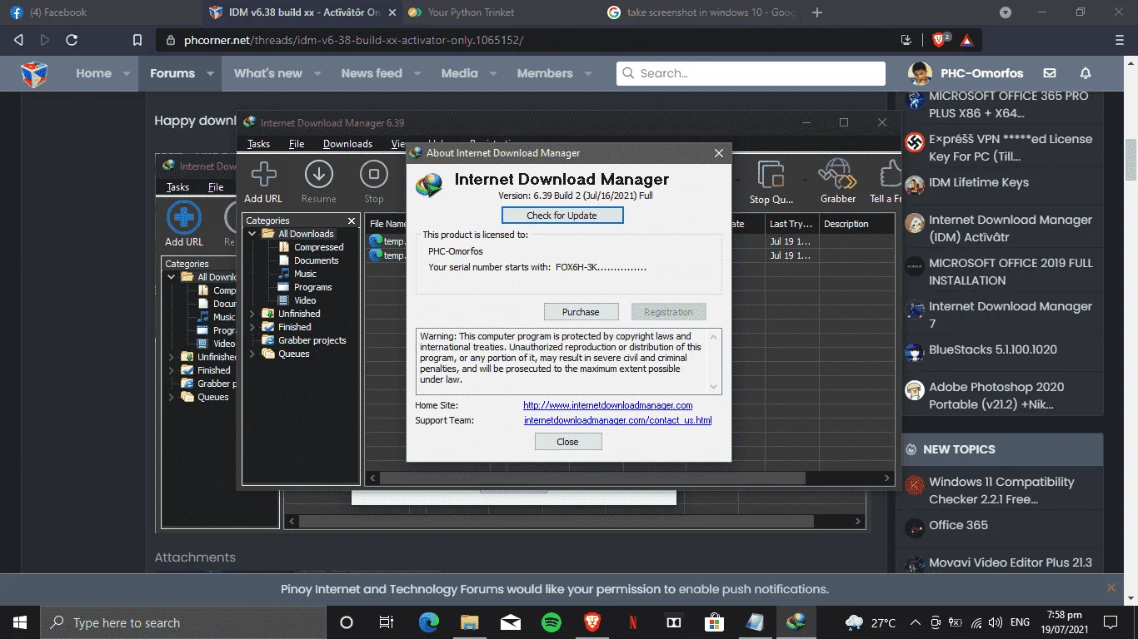The height and width of the screenshot is (639, 1138).
Task: Open dropdown arrow beside Stop Queue icon
Action: coord(805,180)
